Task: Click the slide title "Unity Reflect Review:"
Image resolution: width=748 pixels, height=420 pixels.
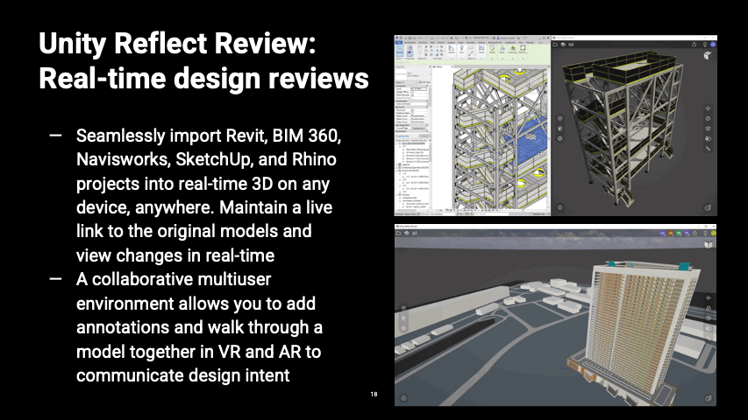Action: click(177, 44)
